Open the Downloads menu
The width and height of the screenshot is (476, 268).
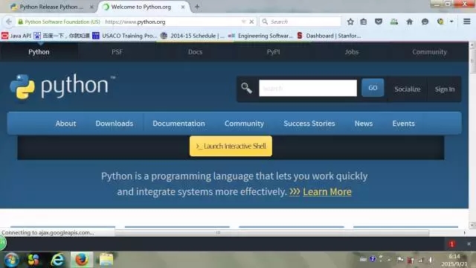[114, 124]
